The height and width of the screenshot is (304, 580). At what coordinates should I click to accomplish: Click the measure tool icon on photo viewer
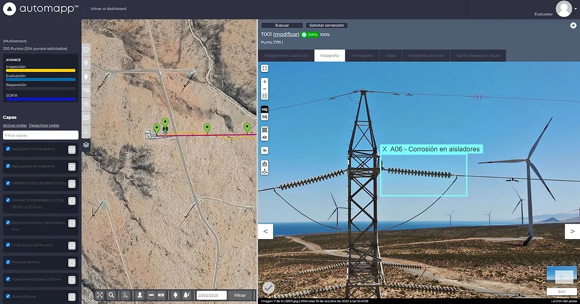(x=264, y=151)
